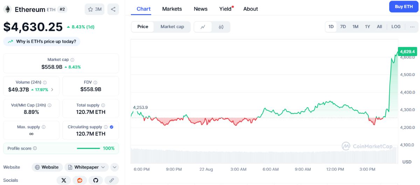Click the Buy ETH button

[404, 7]
